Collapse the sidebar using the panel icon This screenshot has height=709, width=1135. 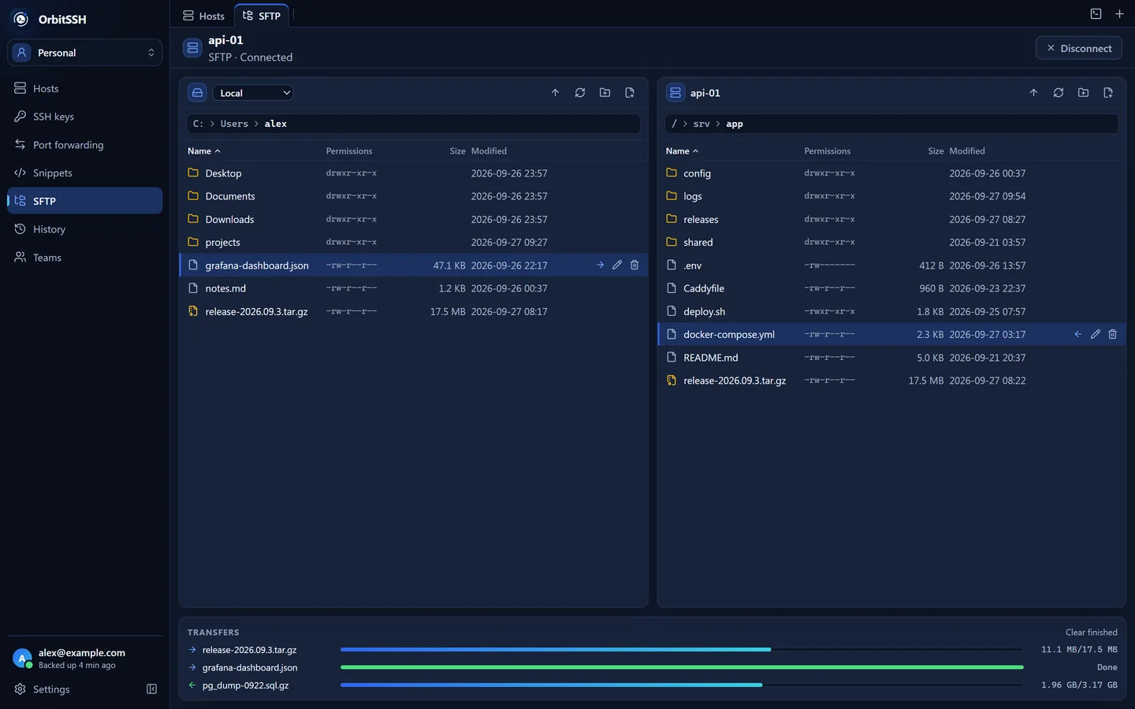(x=152, y=689)
